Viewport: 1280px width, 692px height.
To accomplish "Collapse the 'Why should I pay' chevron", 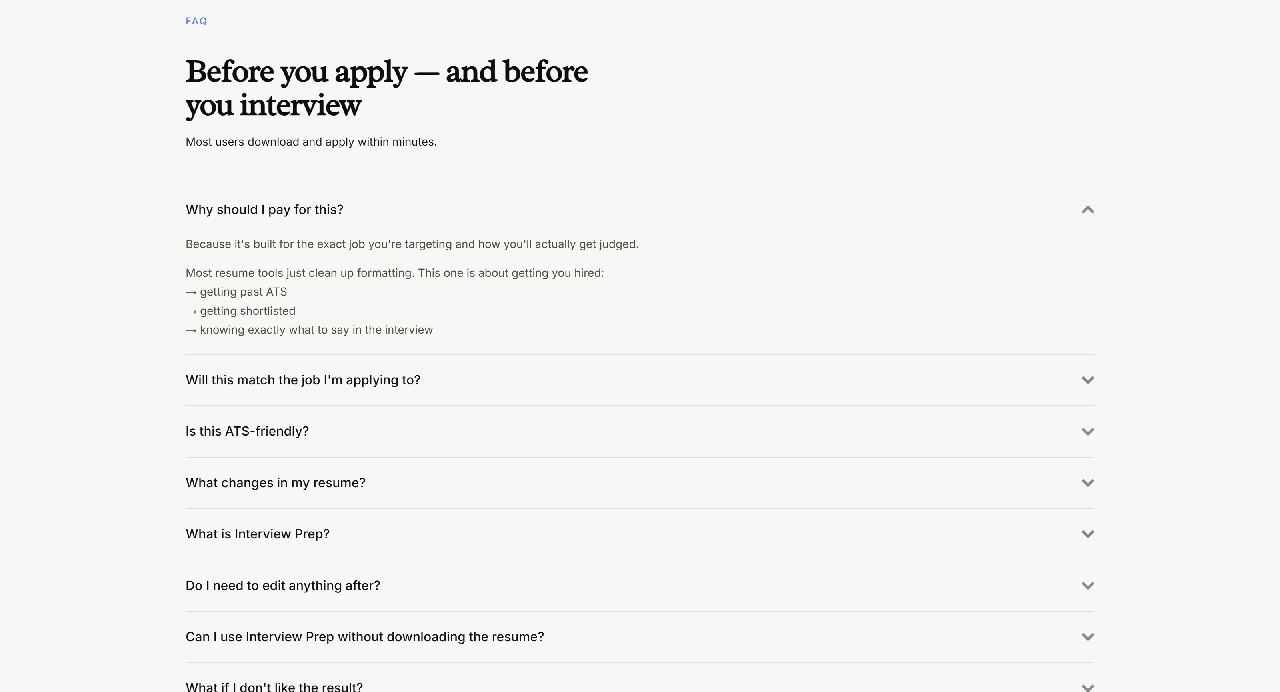I will pos(1087,210).
